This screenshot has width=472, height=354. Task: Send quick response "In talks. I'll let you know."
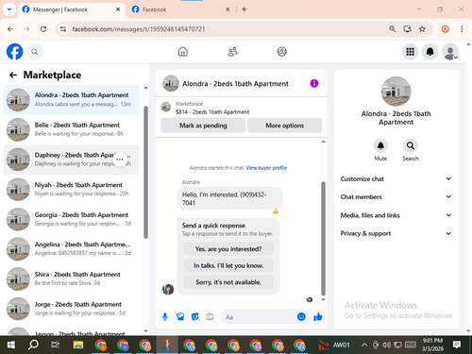pos(228,265)
